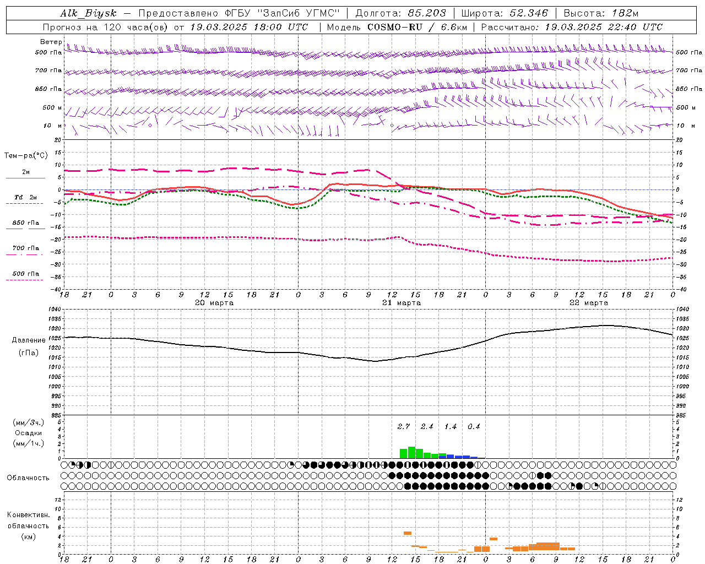Click the Тем-ра(°C) axis title

26,156
